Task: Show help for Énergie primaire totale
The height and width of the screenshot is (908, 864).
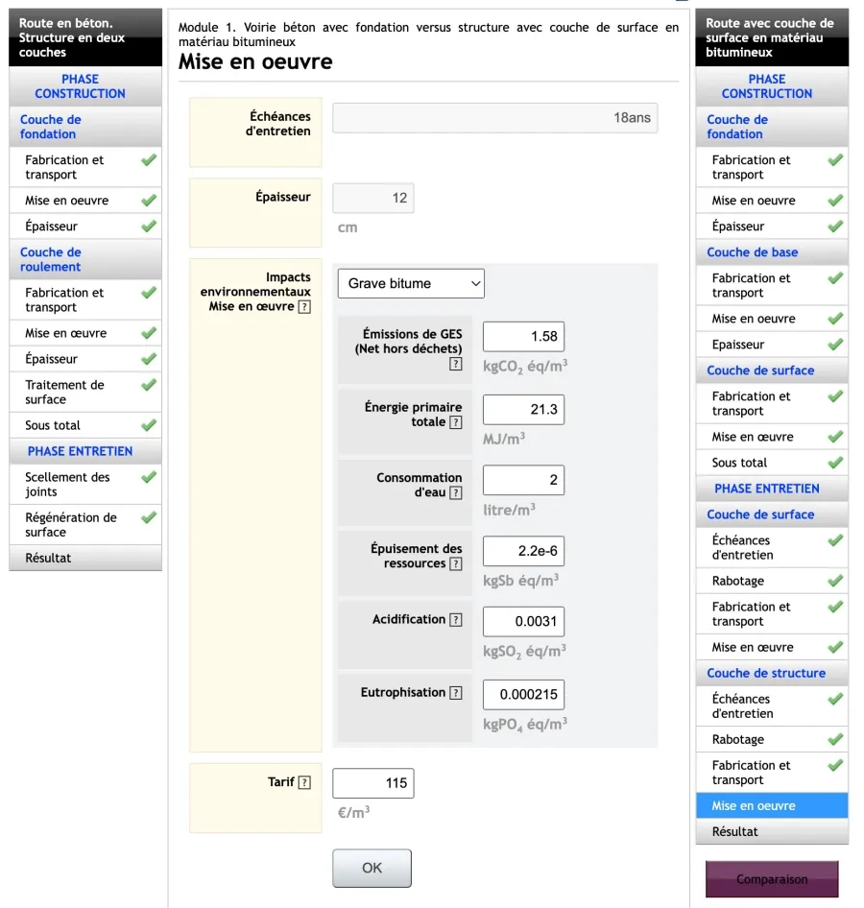Action: (456, 422)
